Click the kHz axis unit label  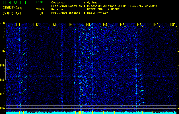pyautogui.click(x=3, y=23)
